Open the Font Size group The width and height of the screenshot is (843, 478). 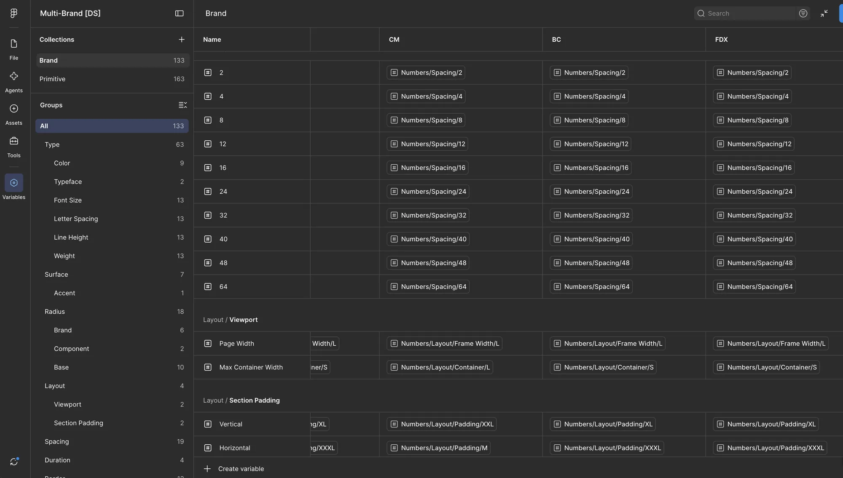coord(112,200)
